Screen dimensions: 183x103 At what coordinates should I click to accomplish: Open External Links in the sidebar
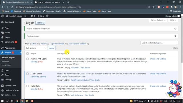[x=10, y=86]
